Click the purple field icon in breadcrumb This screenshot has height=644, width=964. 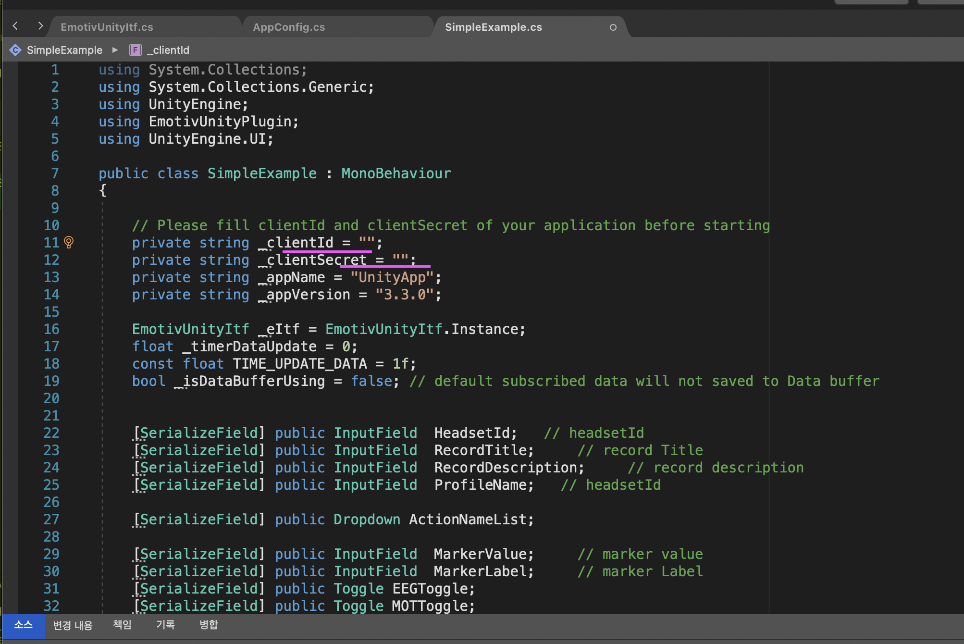tap(136, 50)
